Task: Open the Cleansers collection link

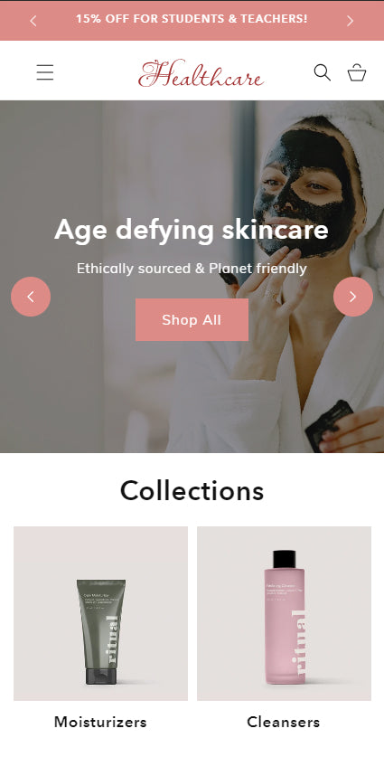Action: point(283,722)
